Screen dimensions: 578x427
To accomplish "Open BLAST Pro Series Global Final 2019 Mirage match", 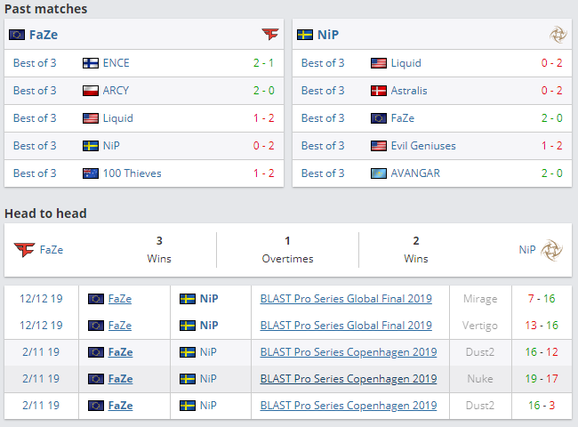I will click(x=346, y=299).
